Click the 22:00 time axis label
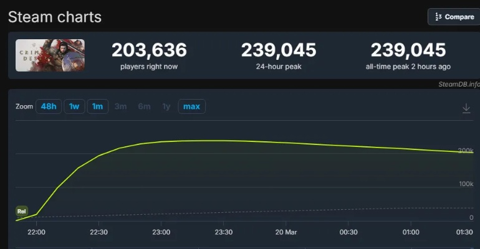Image resolution: width=480 pixels, height=249 pixels. (36, 232)
